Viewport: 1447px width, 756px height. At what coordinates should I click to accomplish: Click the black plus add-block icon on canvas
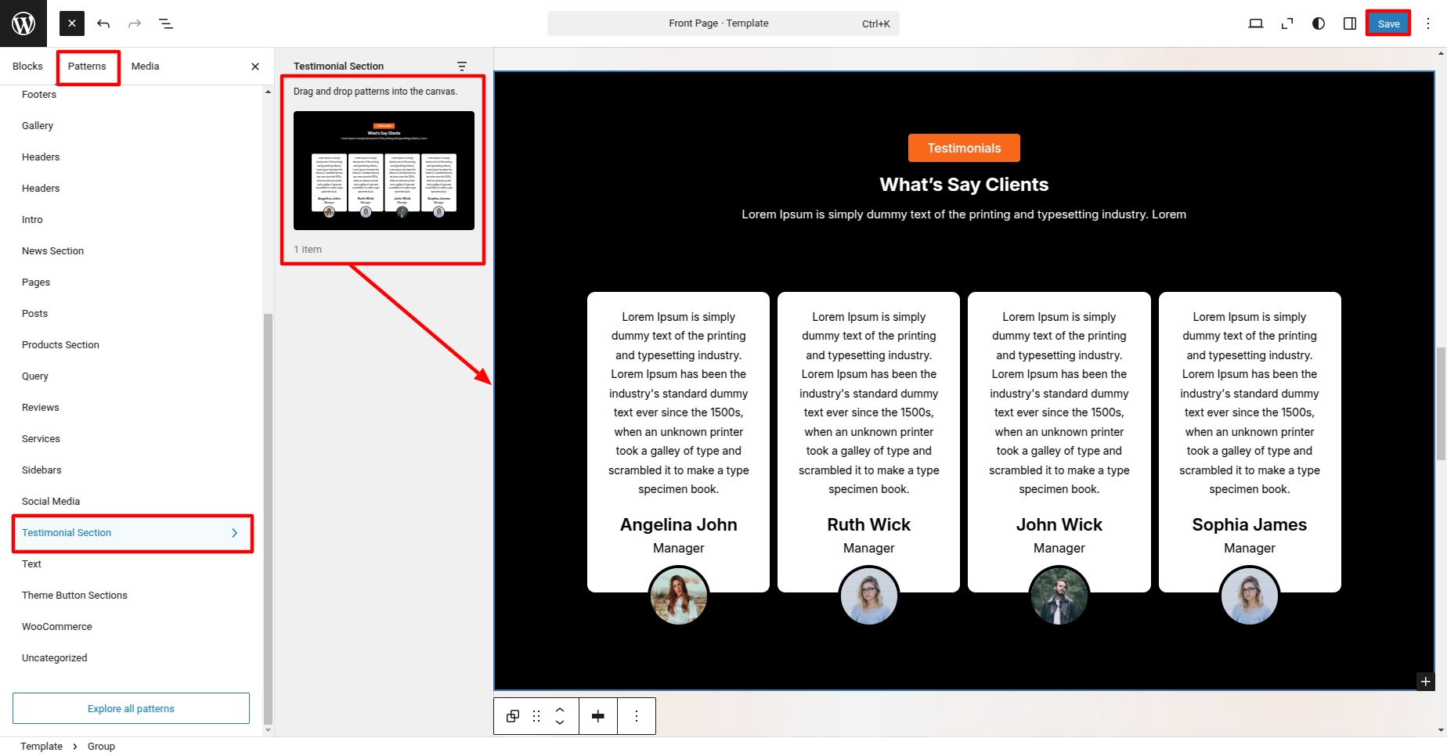1425,682
